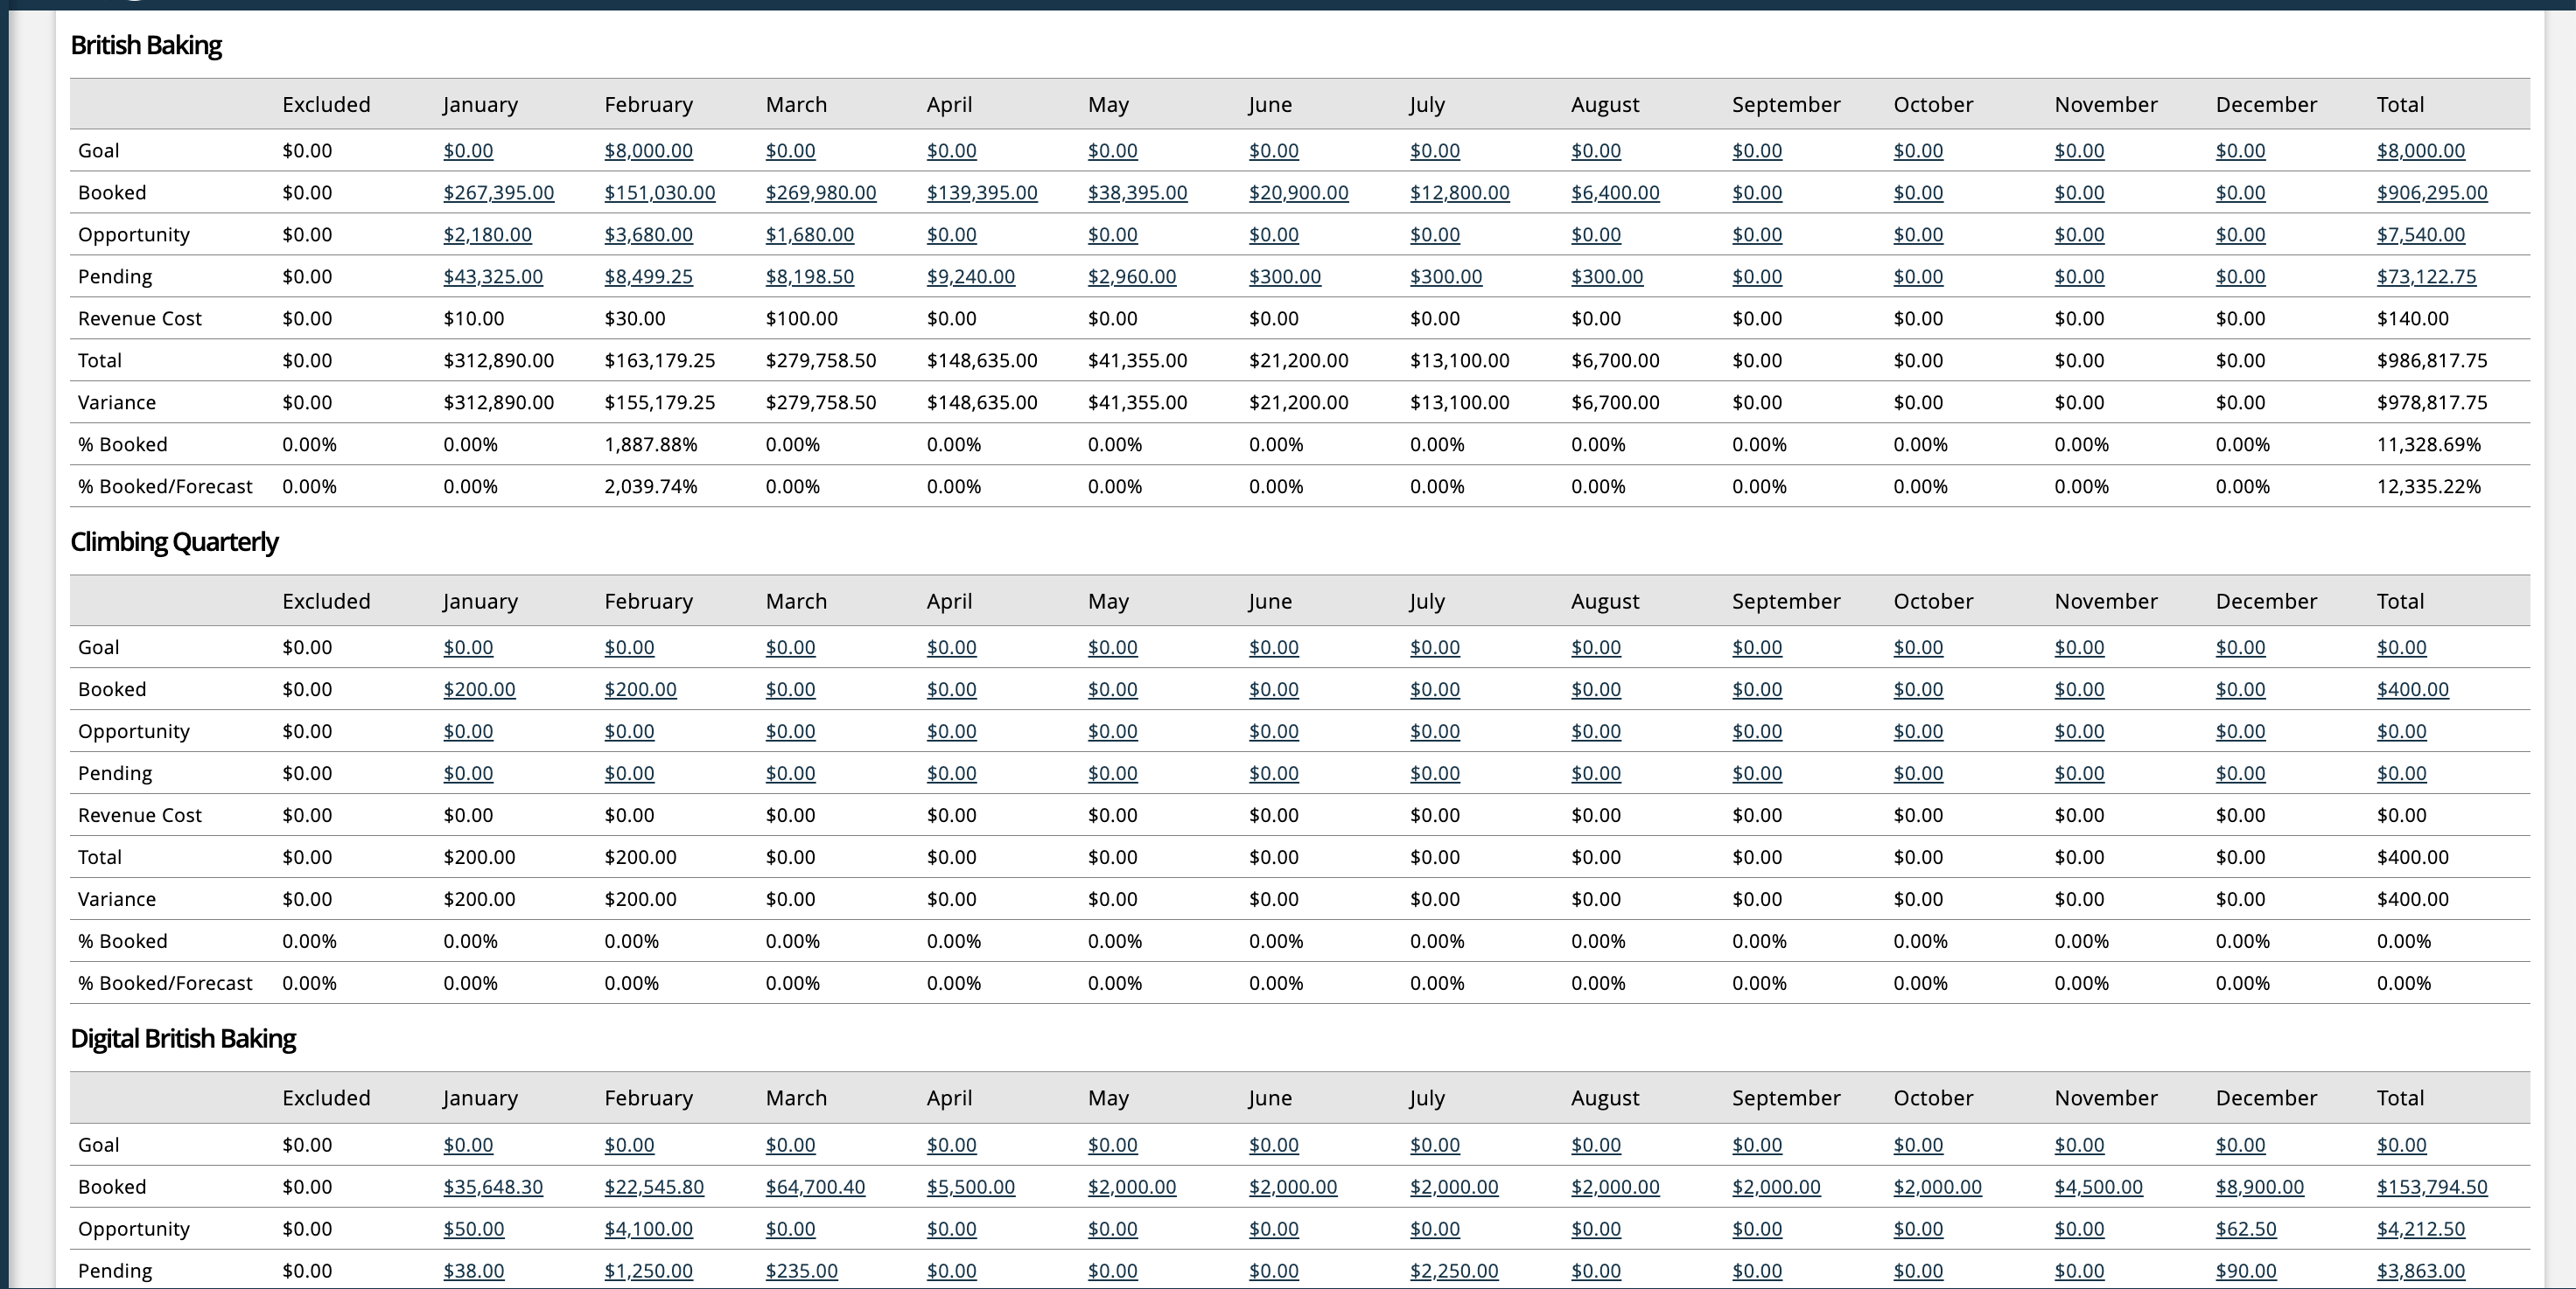2576x1289 pixels.
Task: Open March Booked $269,980.00 in British Baking
Action: pos(821,193)
